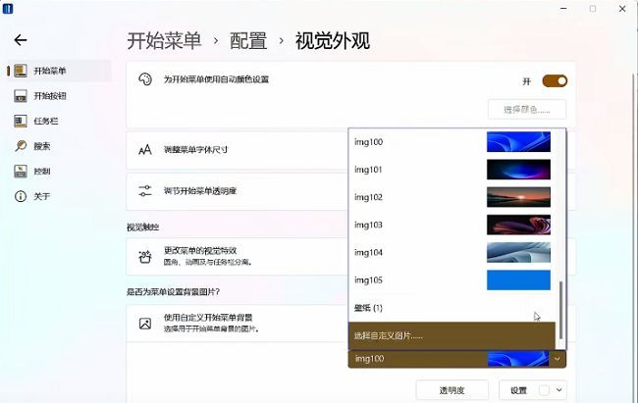The image size is (638, 403).
Task: Open the 搜索 sidebar section
Action: [x=59, y=146]
